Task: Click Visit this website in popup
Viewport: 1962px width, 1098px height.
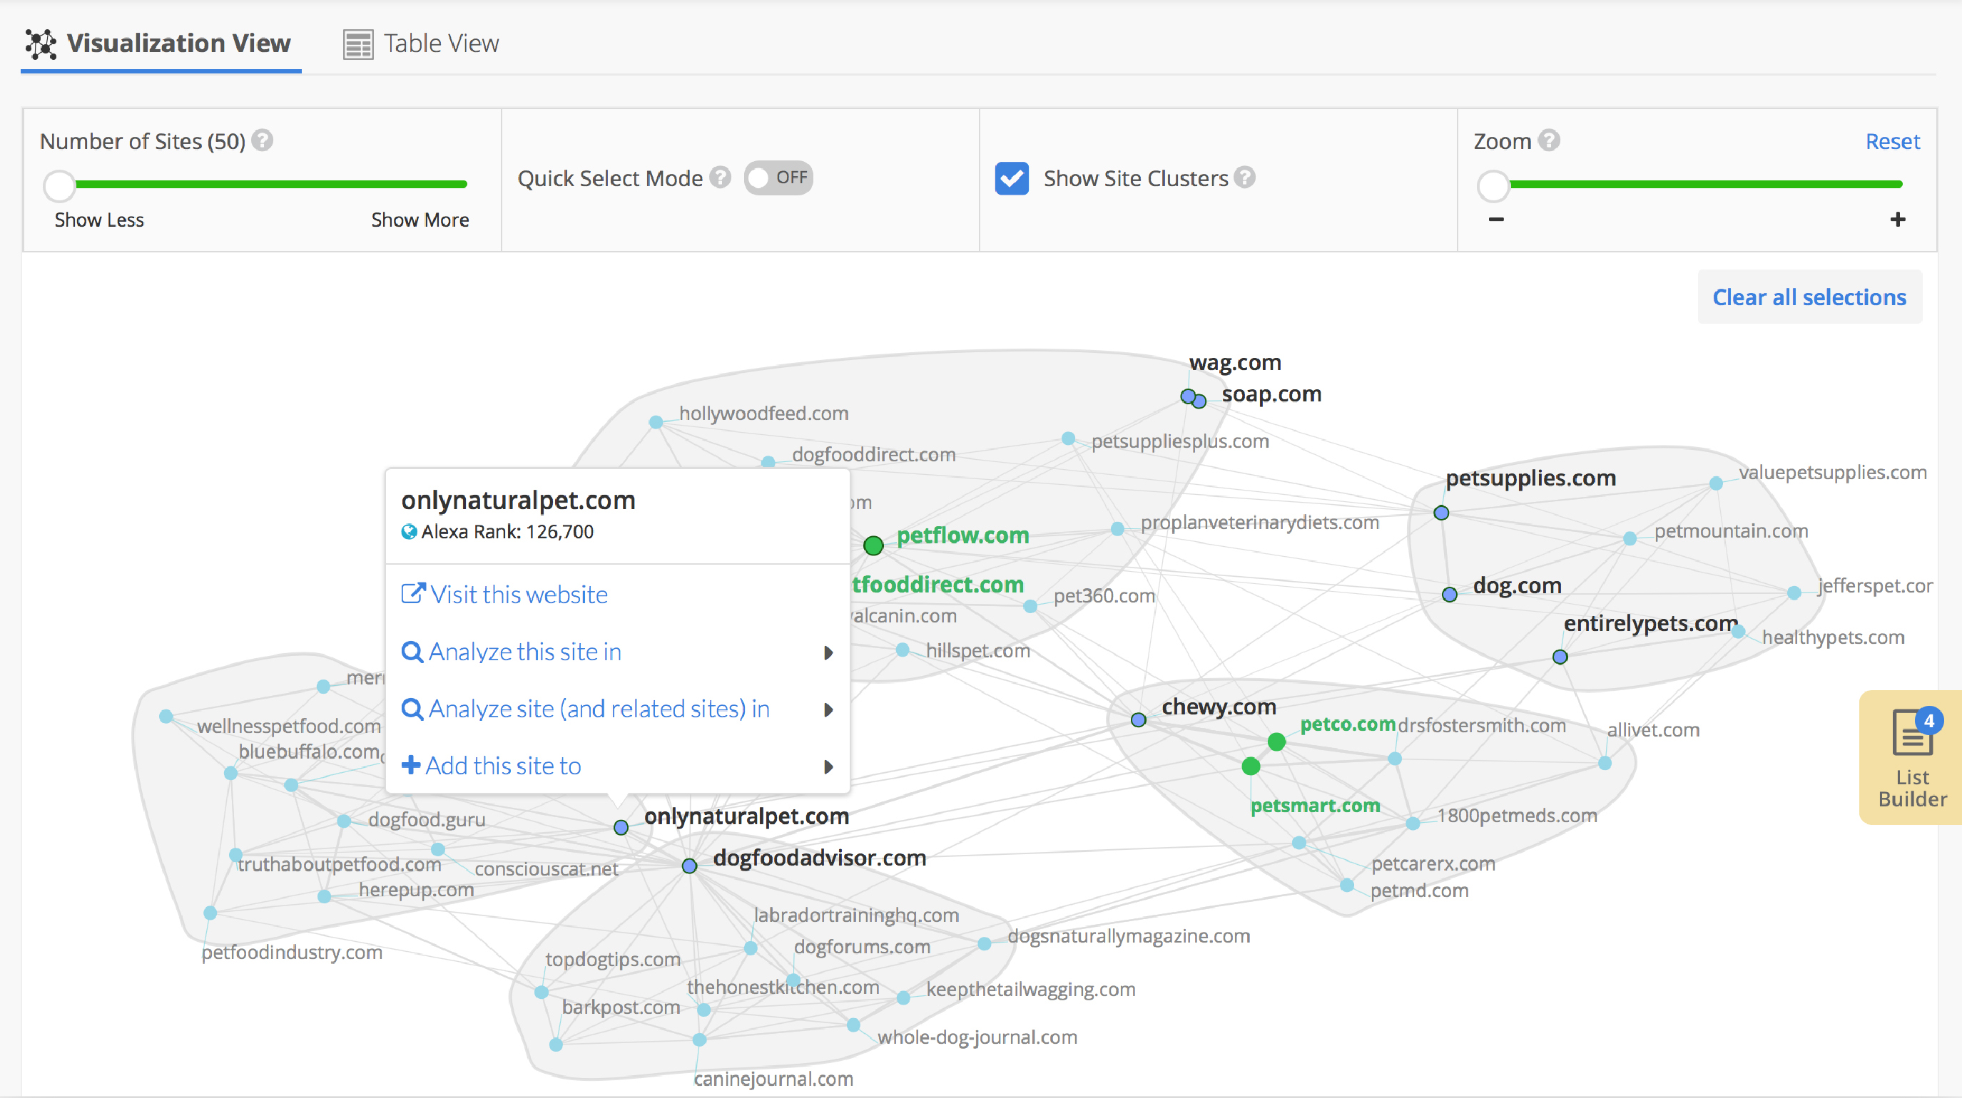Action: pos(504,594)
